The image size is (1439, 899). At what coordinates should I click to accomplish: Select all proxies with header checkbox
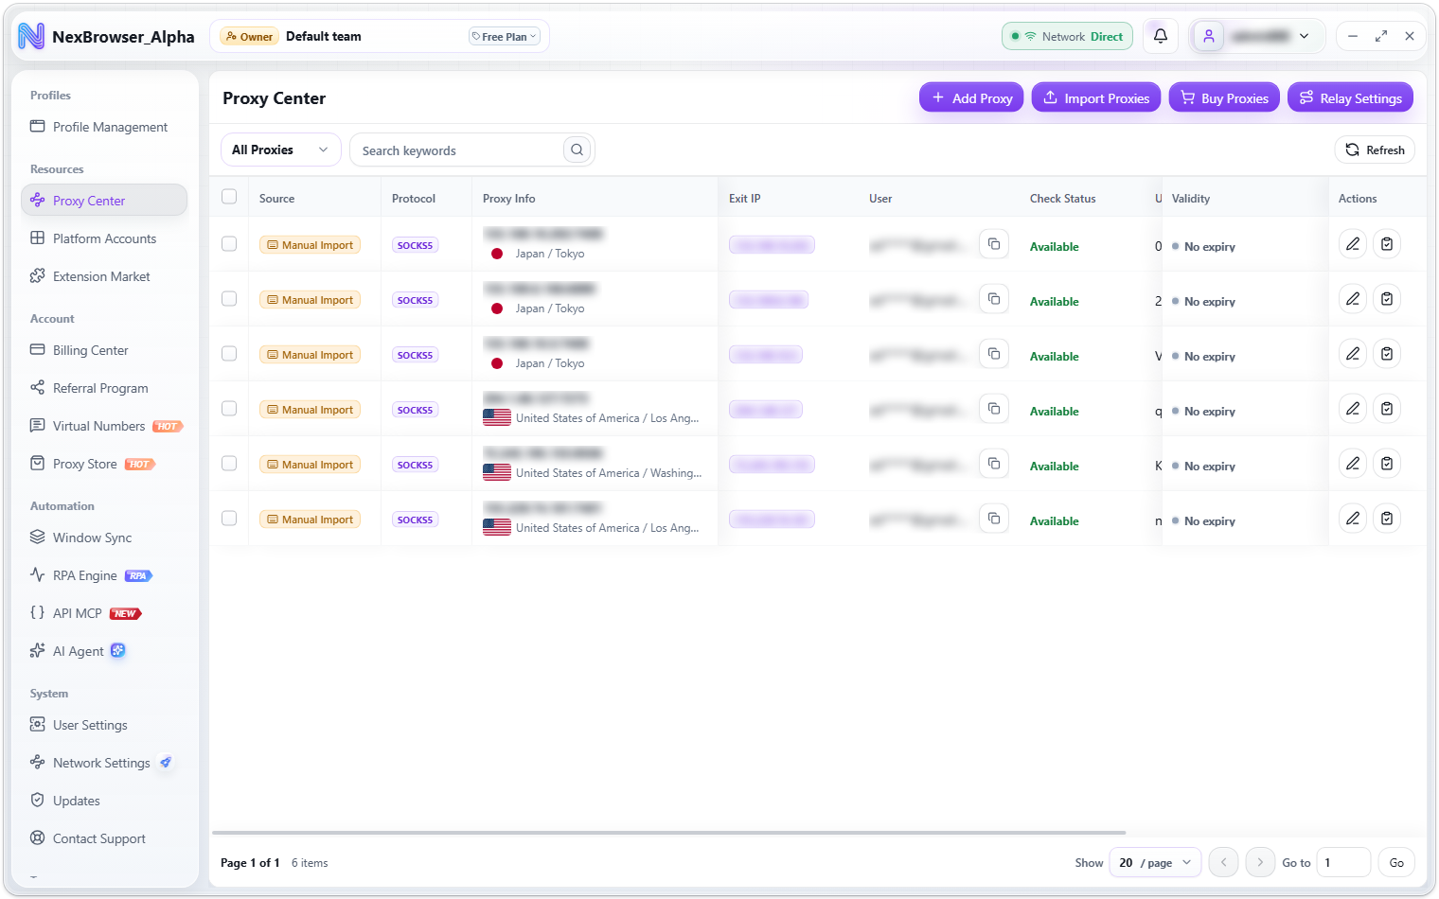(229, 197)
